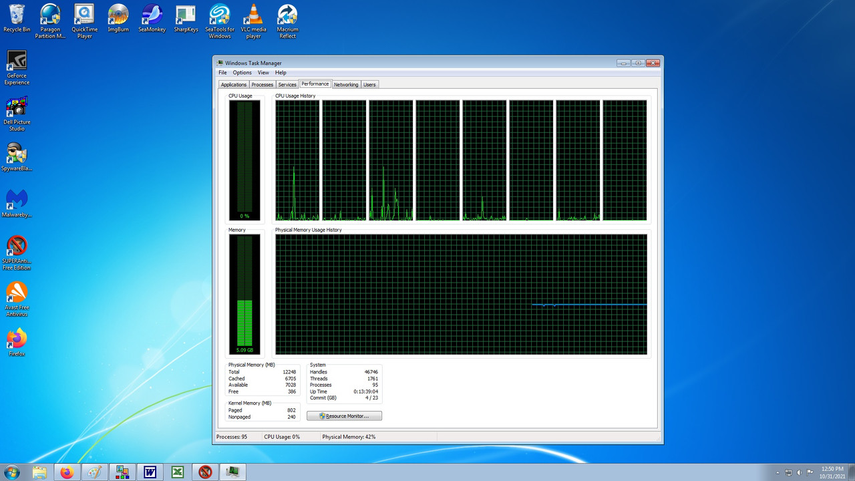Screen dimensions: 855x481
Task: Select the SharpKeys desktop icon
Action: [x=186, y=18]
